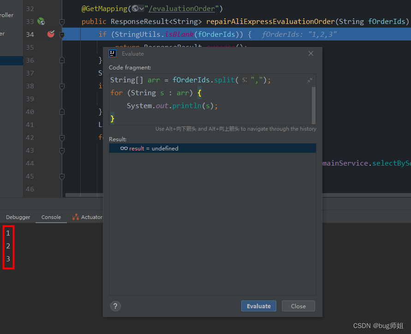Open the dropdown arrow next to the @GetMapping globe

tap(141, 8)
